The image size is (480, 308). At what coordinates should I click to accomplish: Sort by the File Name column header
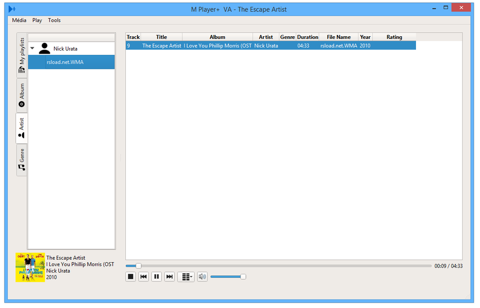tap(339, 37)
